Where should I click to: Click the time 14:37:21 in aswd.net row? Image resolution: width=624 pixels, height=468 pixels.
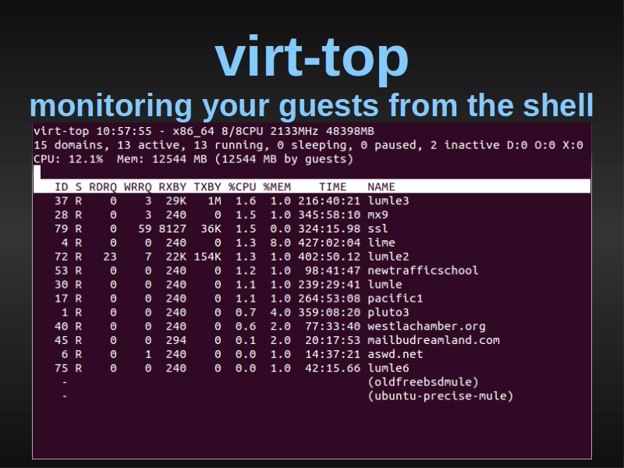click(x=333, y=354)
